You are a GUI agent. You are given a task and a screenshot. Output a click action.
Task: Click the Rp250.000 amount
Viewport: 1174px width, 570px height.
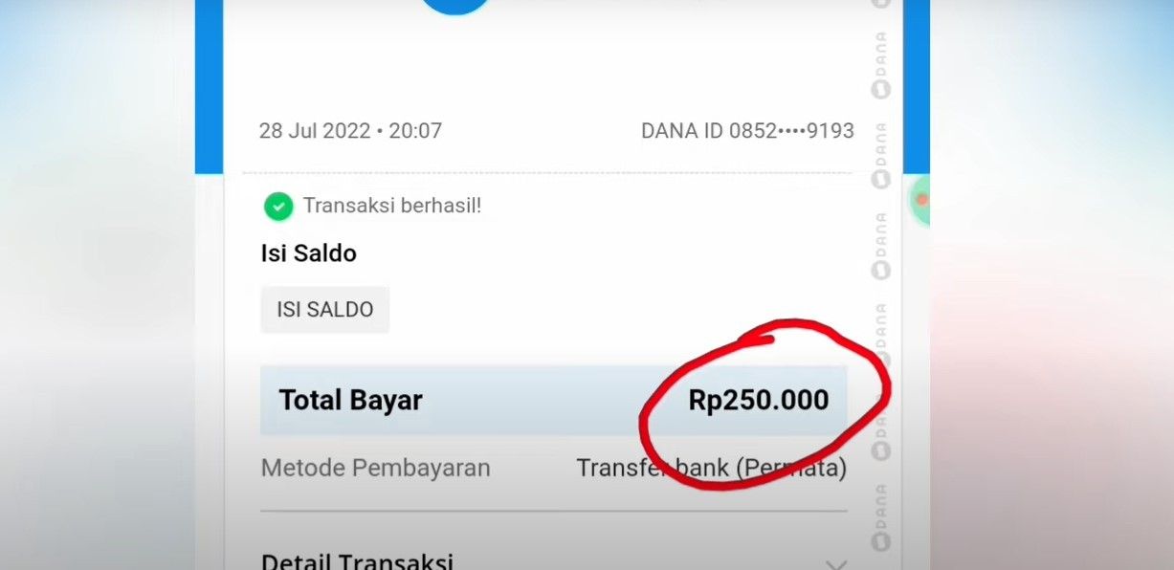click(759, 400)
